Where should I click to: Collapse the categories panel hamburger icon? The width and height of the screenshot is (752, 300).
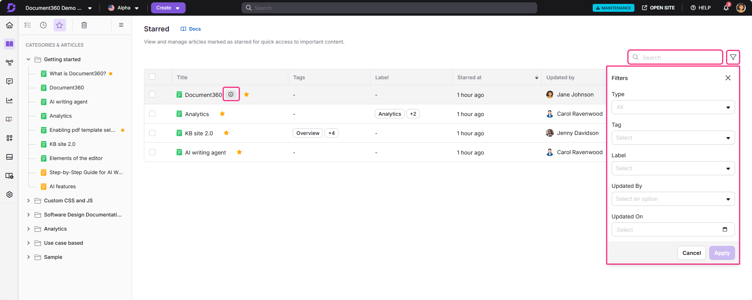pyautogui.click(x=121, y=25)
